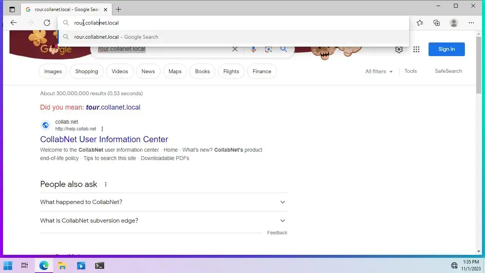Screen dimensions: 485x273
Task: Click the browser profile avatar
Action: pyautogui.click(x=454, y=23)
